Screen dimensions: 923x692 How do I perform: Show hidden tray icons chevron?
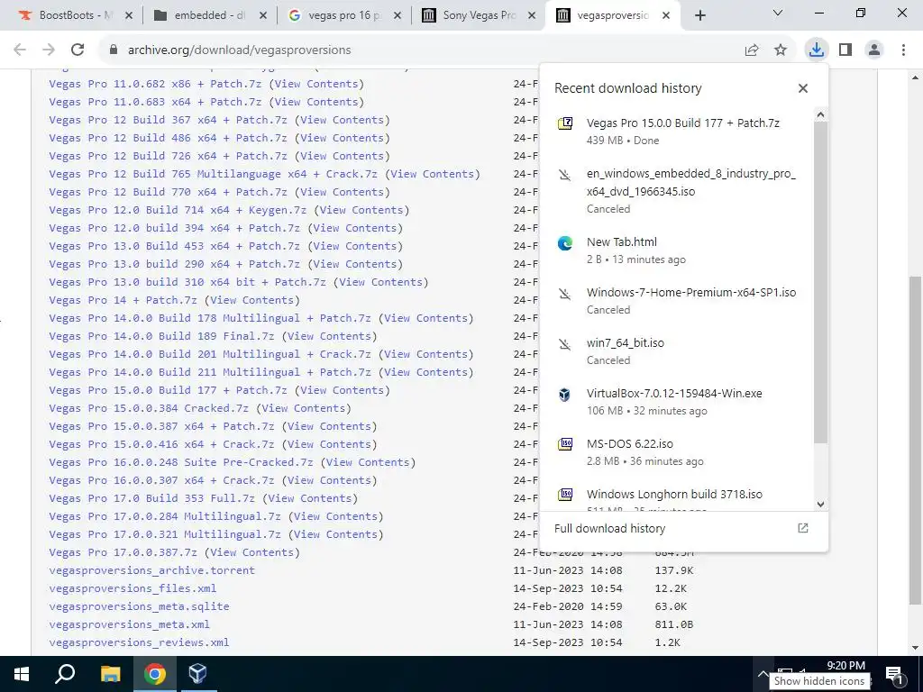[x=762, y=674]
